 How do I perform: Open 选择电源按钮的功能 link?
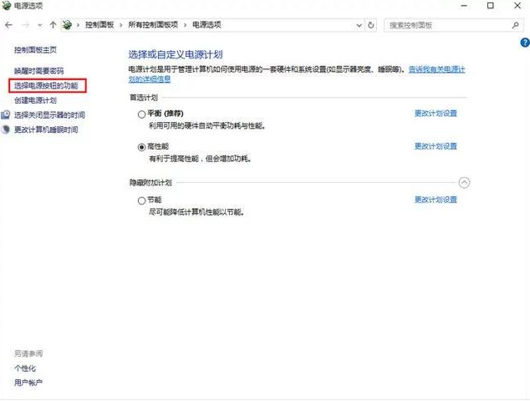click(x=47, y=85)
